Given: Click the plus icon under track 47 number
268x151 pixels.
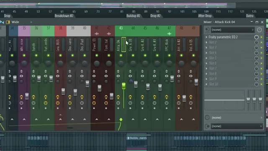Looking at the screenshot, I should click(x=169, y=34).
